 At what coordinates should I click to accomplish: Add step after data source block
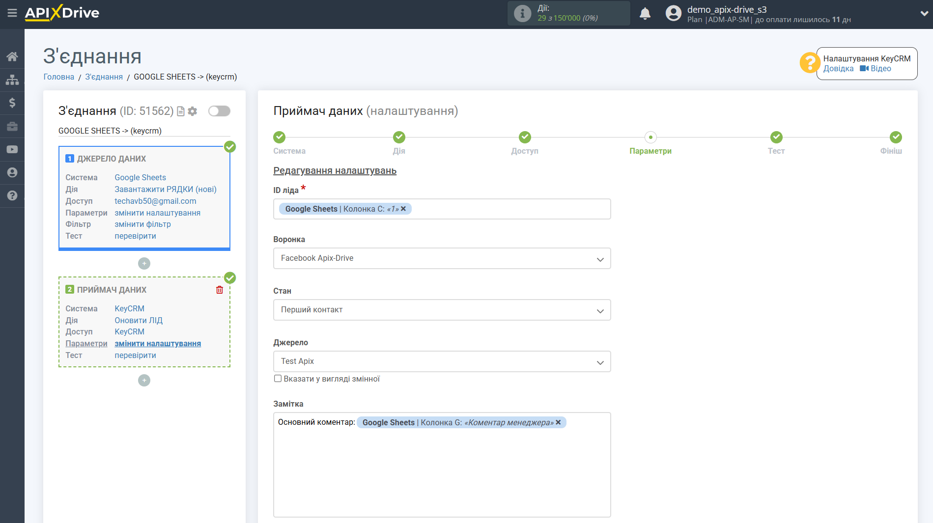click(144, 264)
